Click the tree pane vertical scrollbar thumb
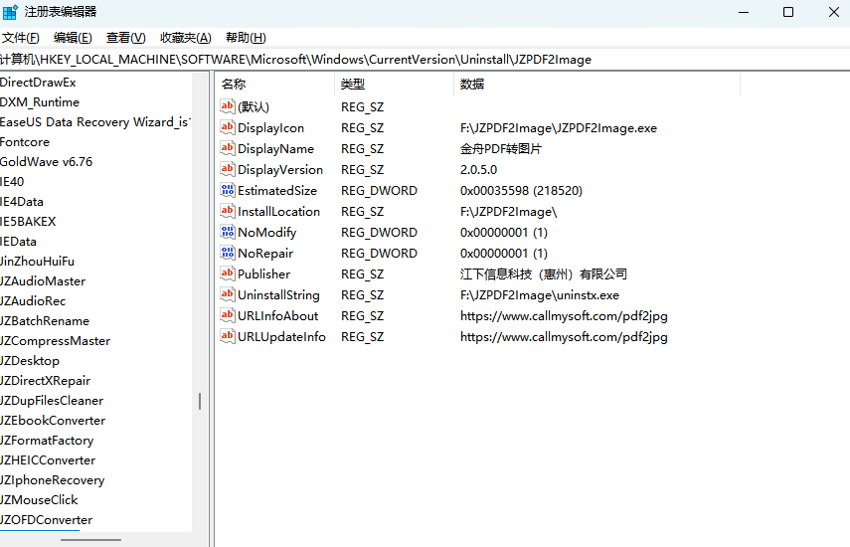The width and height of the screenshot is (850, 547). [x=200, y=401]
